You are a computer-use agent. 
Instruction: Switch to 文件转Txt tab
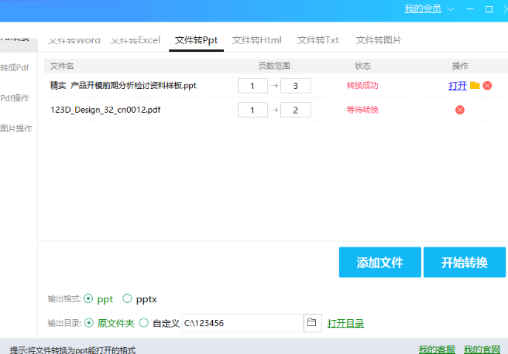click(x=317, y=40)
